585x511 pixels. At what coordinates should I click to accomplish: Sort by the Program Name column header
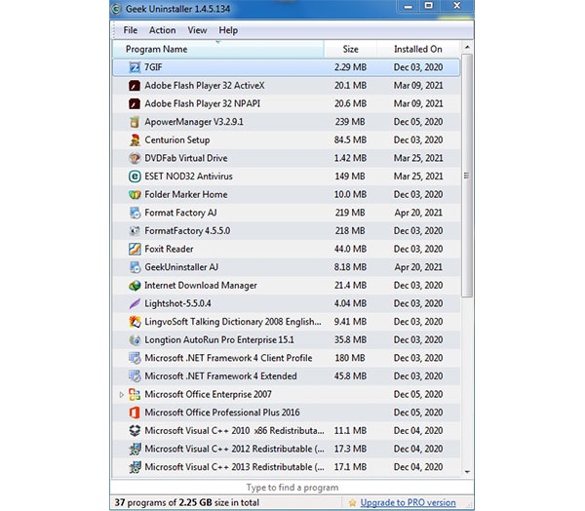218,50
